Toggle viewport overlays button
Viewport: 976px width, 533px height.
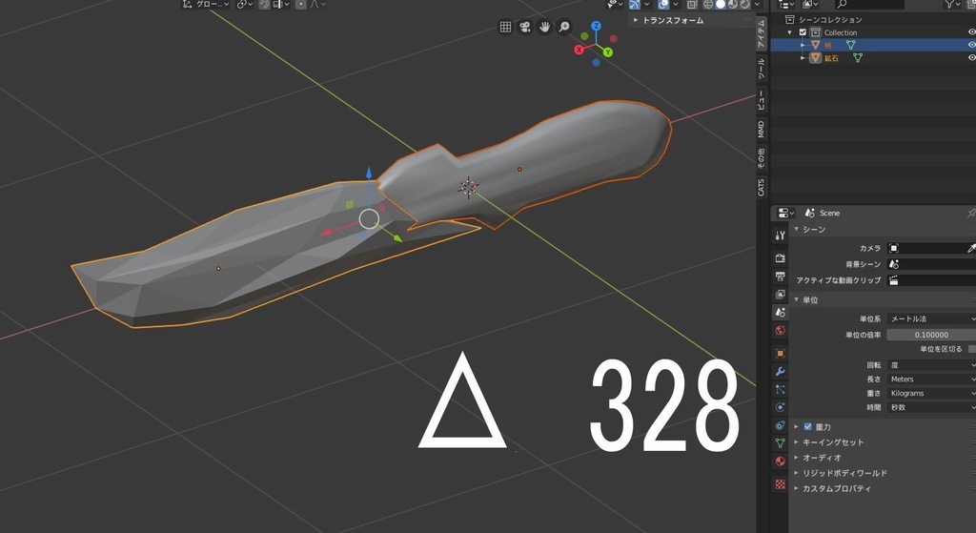[x=663, y=5]
